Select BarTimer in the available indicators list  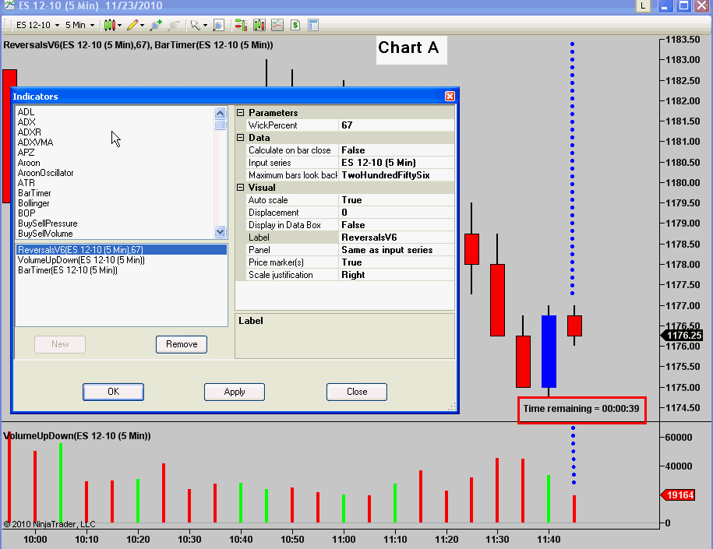tap(34, 193)
